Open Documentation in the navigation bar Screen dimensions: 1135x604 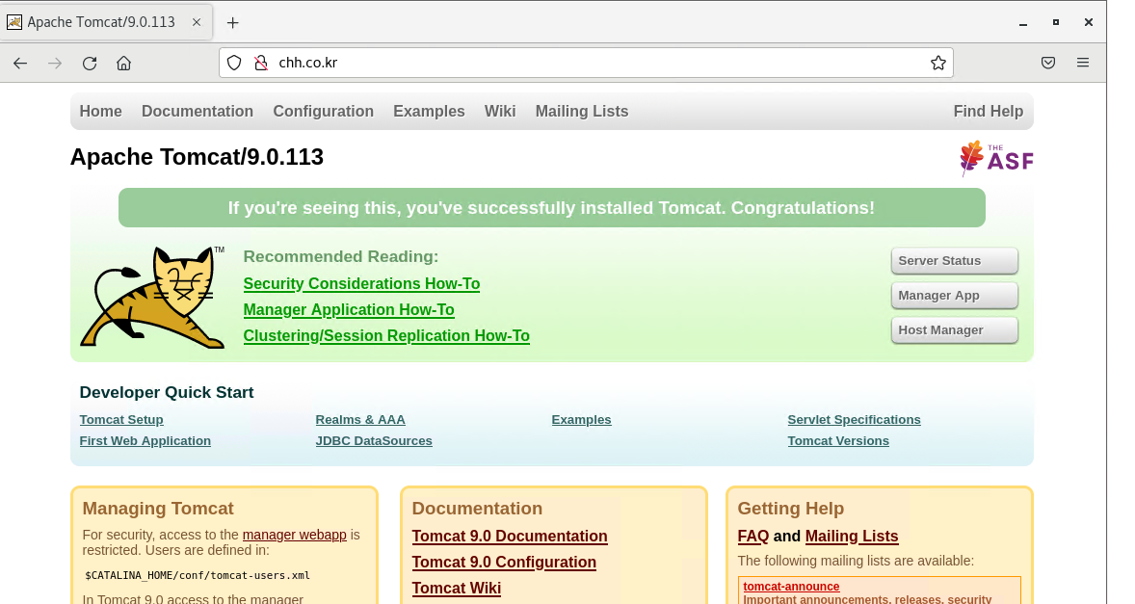point(198,112)
